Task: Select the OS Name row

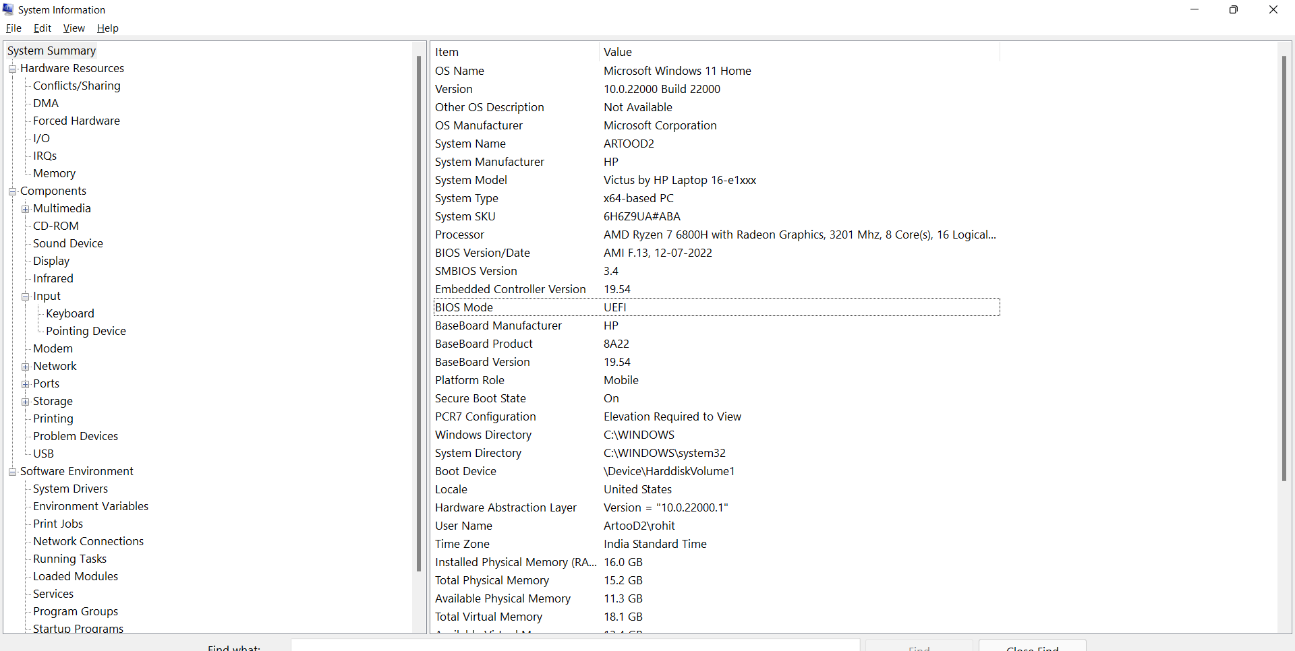Action: click(x=716, y=71)
